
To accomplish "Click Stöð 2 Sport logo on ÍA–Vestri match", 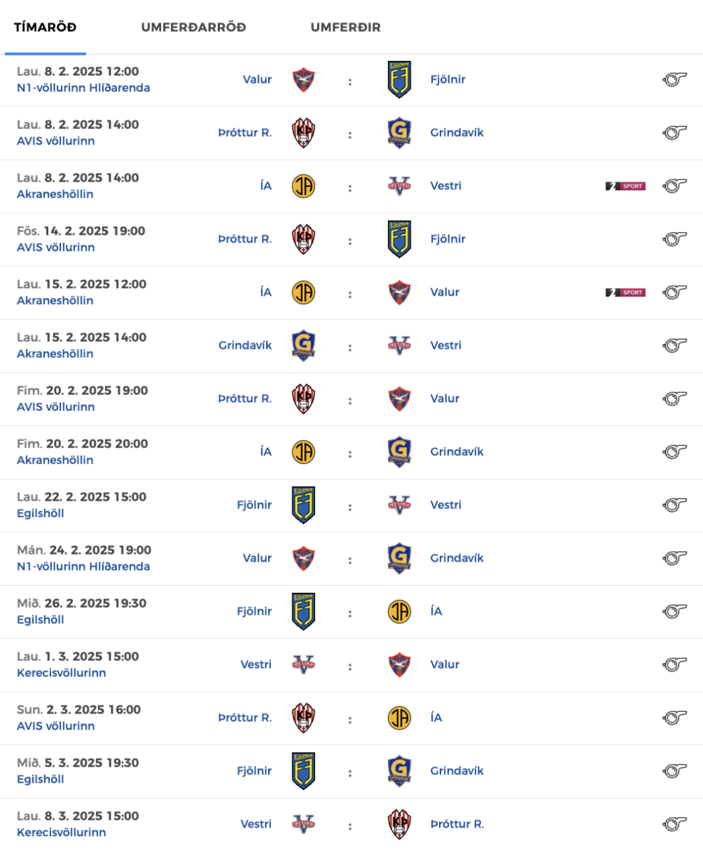I will (x=625, y=186).
